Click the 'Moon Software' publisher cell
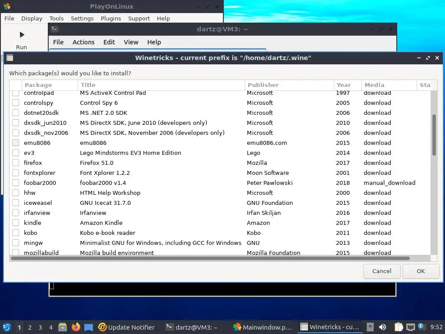The width and height of the screenshot is (445, 334). coord(268,173)
